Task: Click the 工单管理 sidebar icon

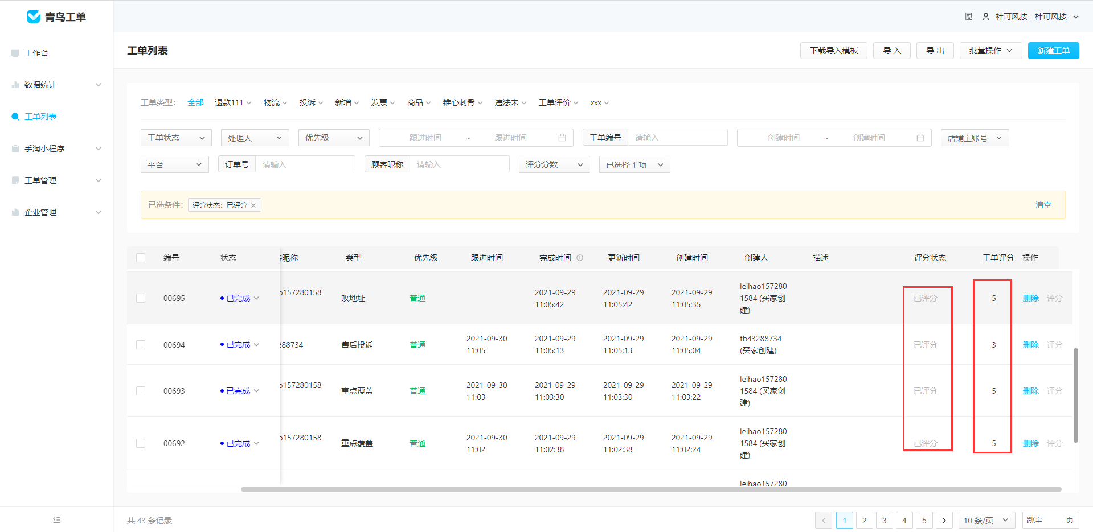Action: click(x=15, y=180)
